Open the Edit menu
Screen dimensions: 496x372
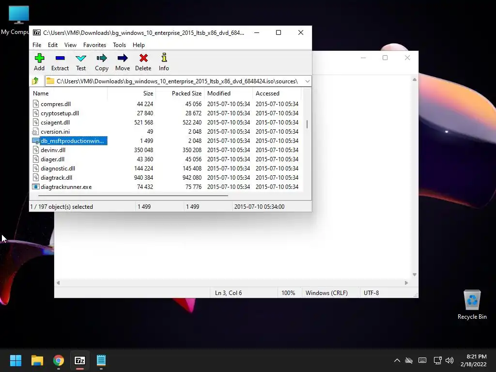[52, 45]
